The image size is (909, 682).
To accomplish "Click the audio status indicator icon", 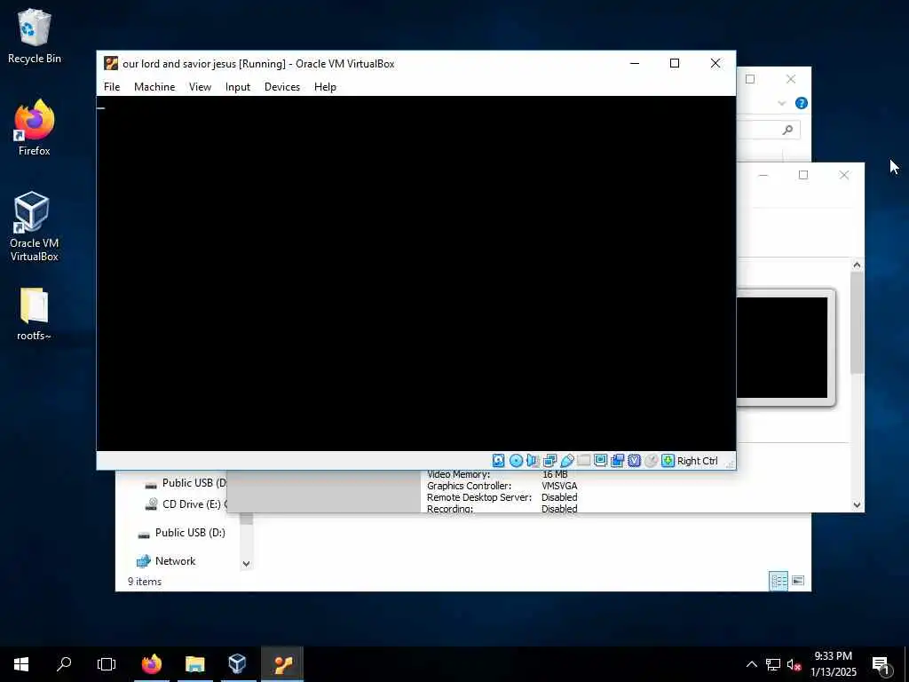I will click(x=533, y=461).
